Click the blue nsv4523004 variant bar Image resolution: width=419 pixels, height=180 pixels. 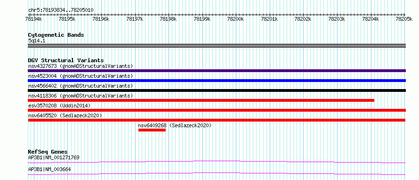pyautogui.click(x=217, y=81)
